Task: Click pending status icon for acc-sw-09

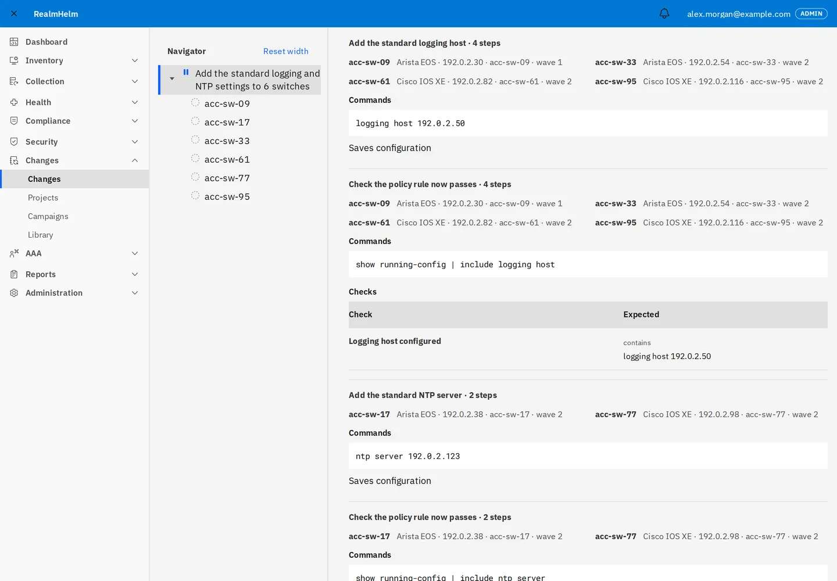Action: click(195, 102)
